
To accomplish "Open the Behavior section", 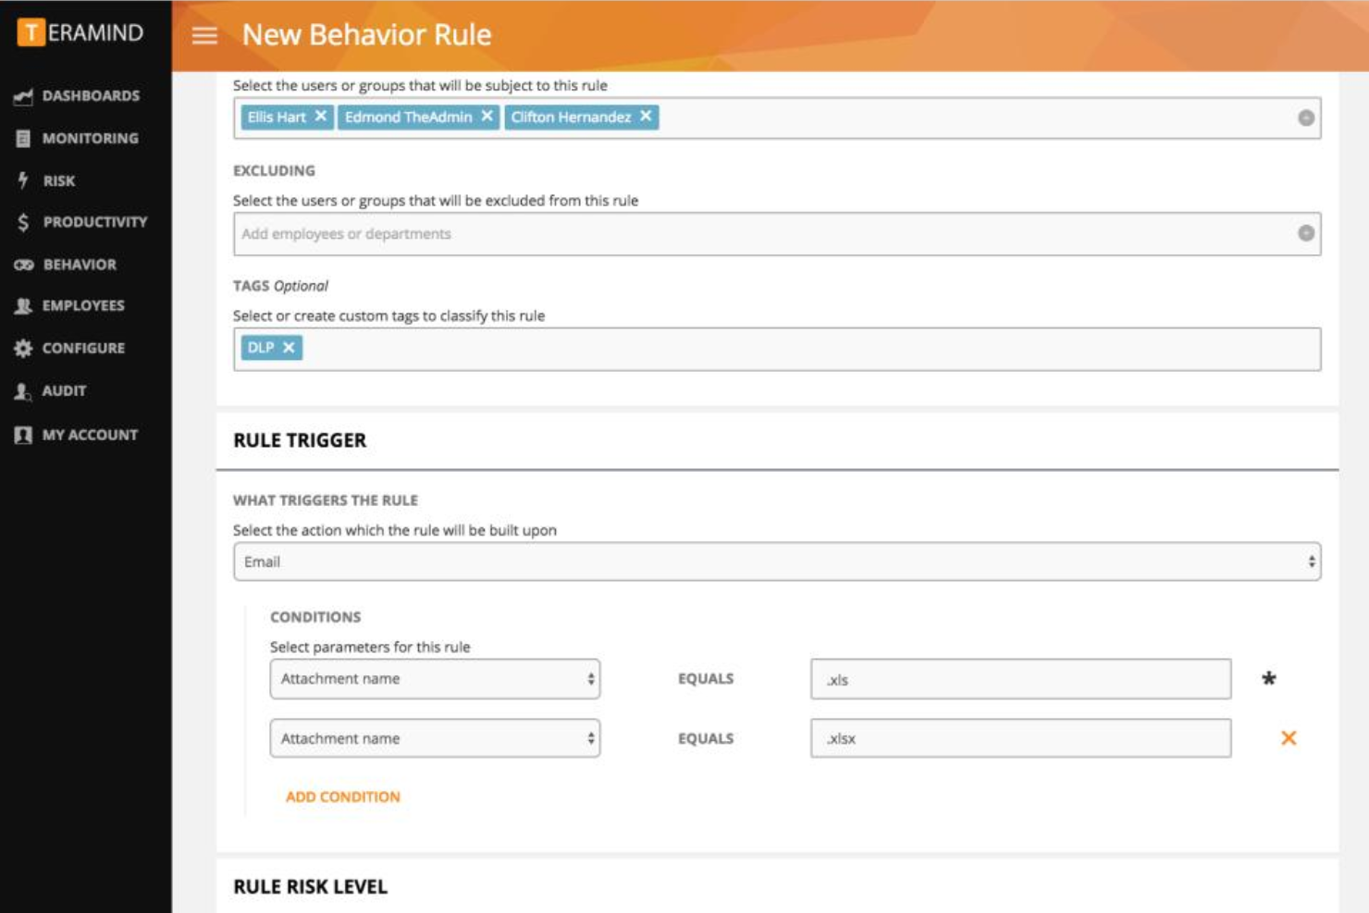I will tap(80, 265).
